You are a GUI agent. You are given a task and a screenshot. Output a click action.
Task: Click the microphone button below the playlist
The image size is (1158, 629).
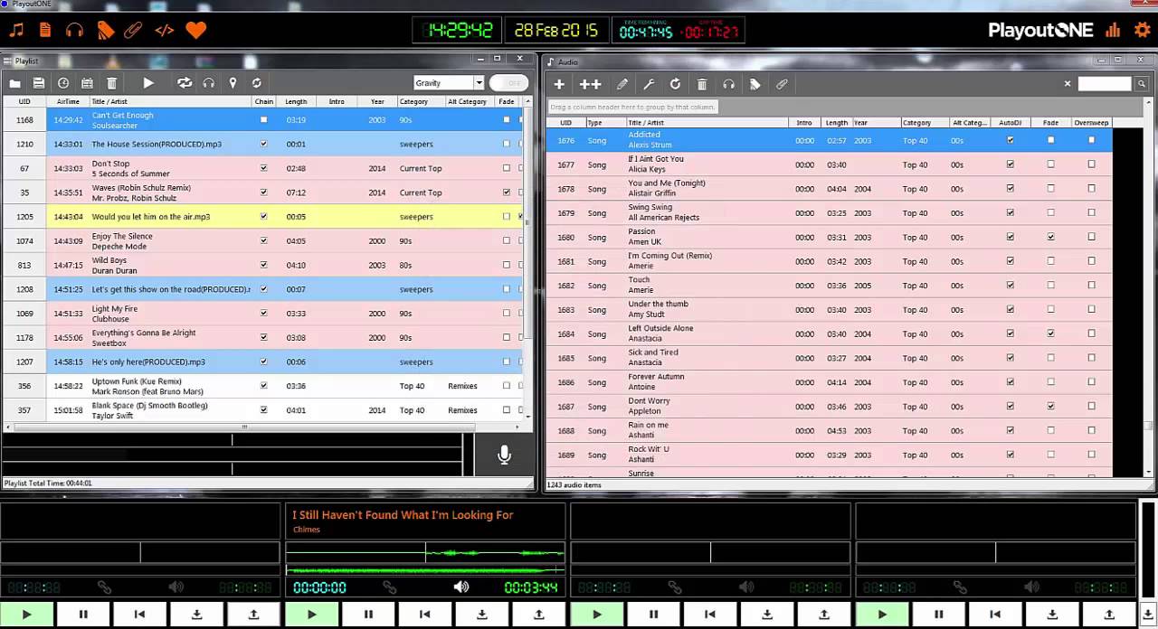pyautogui.click(x=504, y=455)
